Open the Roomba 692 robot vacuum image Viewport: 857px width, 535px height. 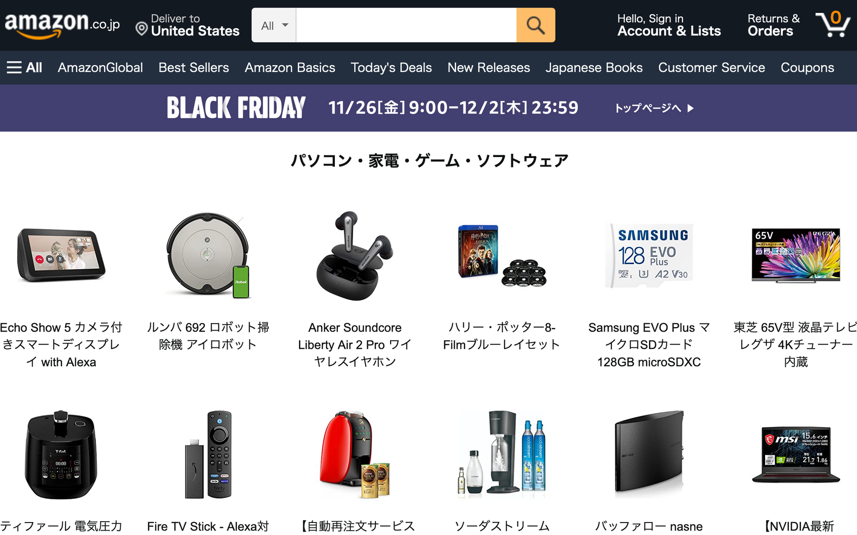(x=208, y=255)
